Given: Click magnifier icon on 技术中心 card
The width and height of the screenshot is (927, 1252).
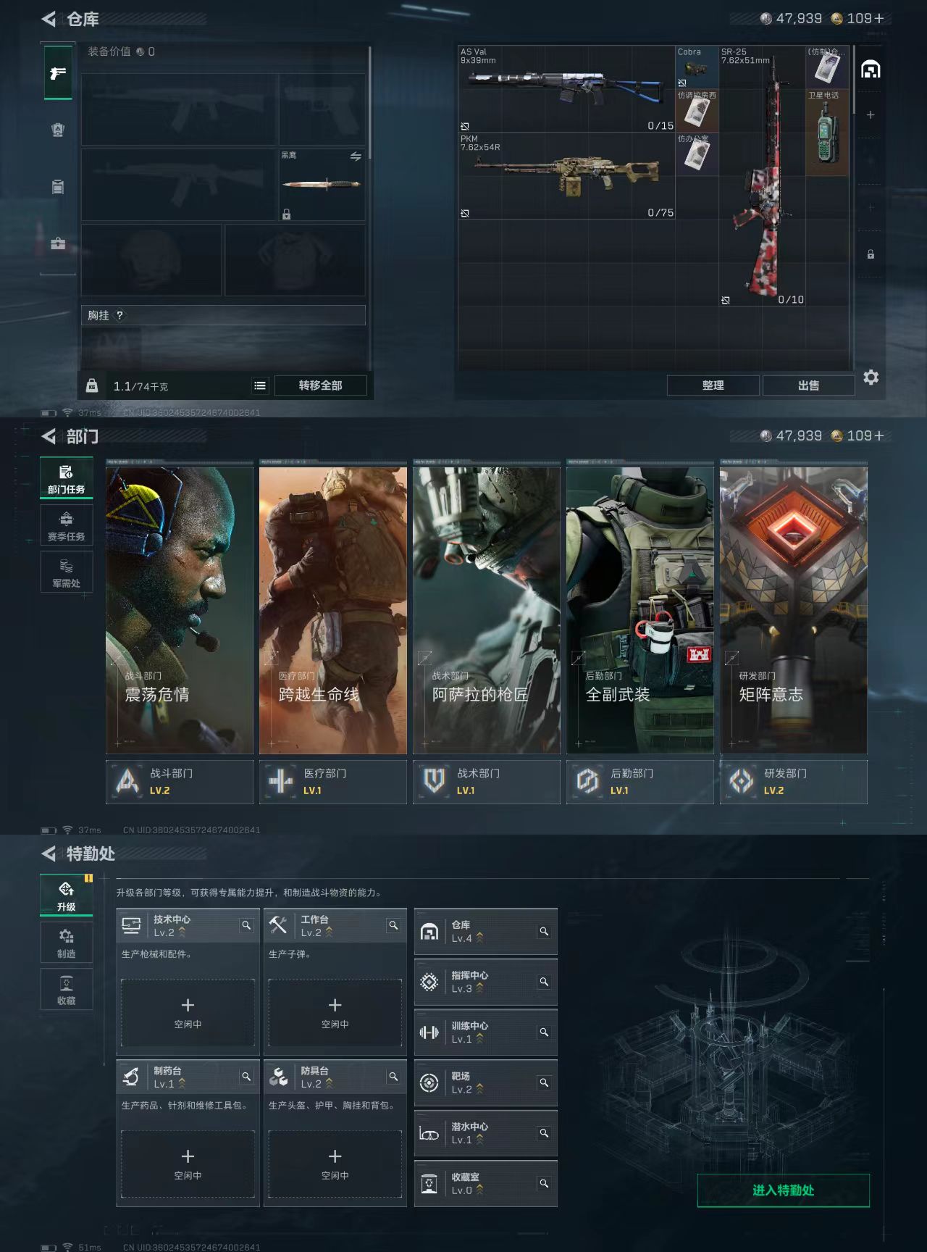Looking at the screenshot, I should coord(246,925).
